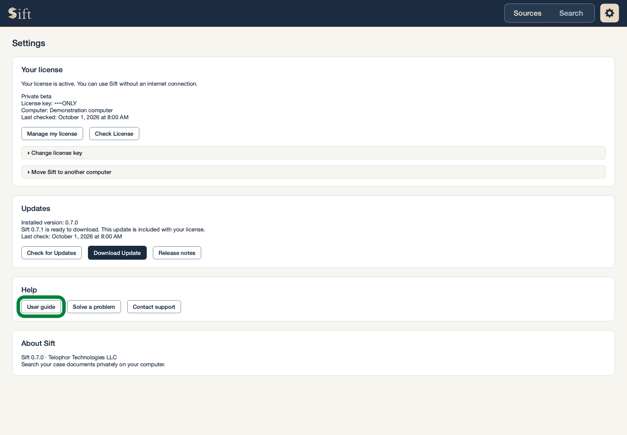Screen dimensions: 627x435
Task: Click the Your license section heading
Action: 42,70
